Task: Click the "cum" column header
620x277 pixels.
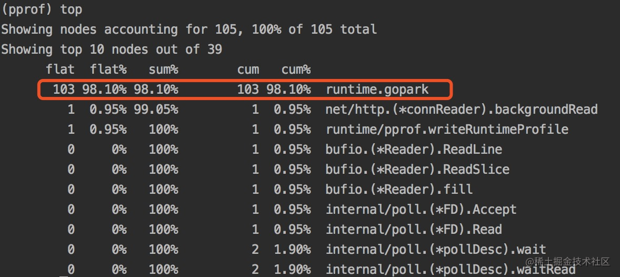Action: click(x=248, y=70)
